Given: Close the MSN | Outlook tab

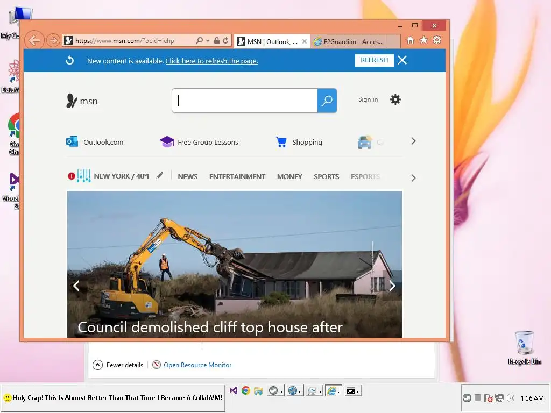Looking at the screenshot, I should [x=305, y=41].
